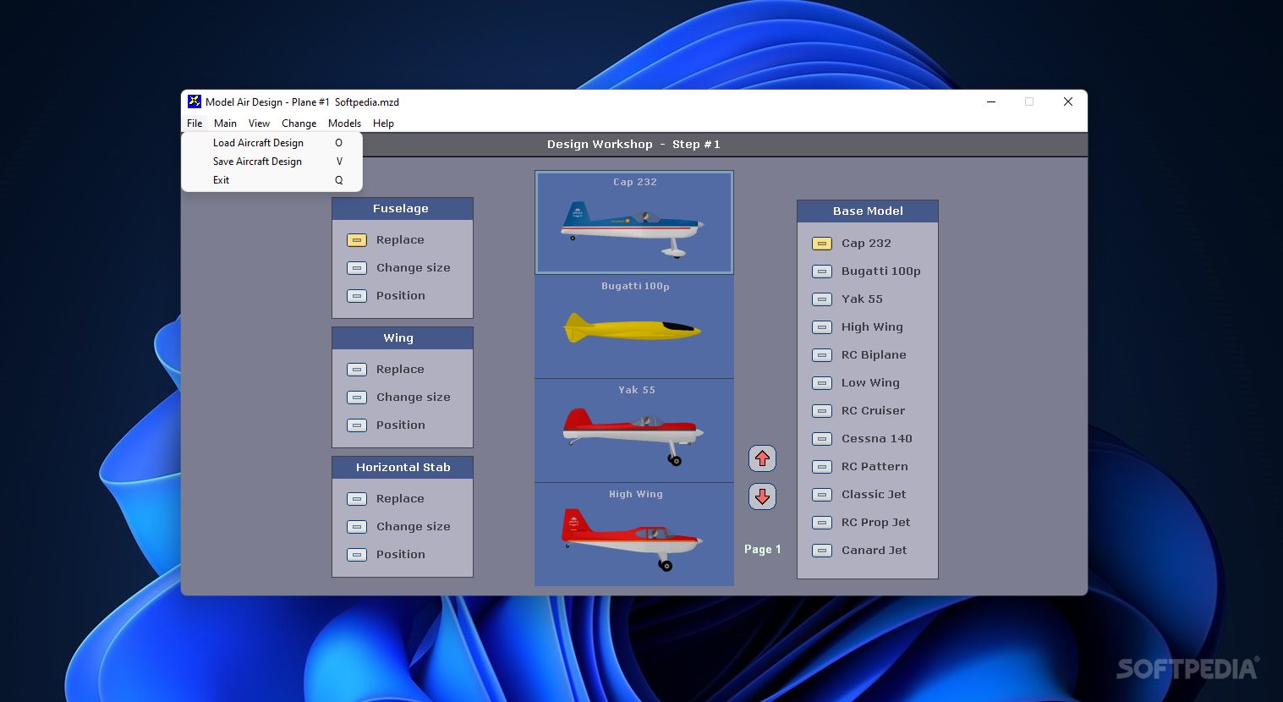Select the Yak 55 airplane thumbnail
This screenshot has height=702, width=1283.
coord(634,431)
